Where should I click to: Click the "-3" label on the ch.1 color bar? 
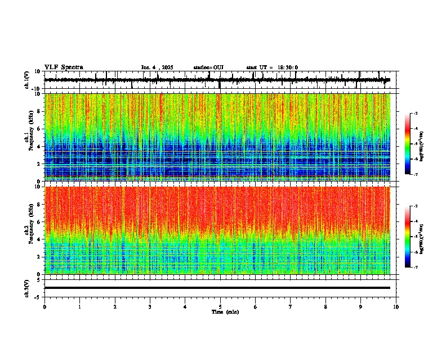416,113
